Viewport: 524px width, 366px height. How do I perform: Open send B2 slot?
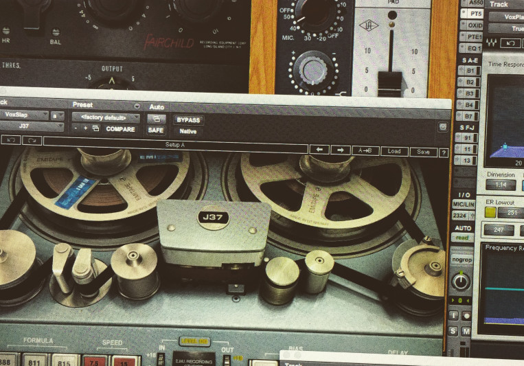[x=469, y=82]
